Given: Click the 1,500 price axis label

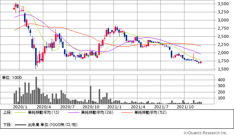Looking at the screenshot, I should pos(223,69).
